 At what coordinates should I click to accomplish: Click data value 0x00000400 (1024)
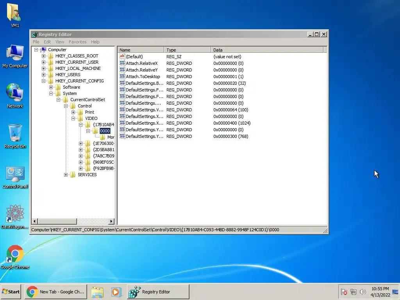(x=232, y=123)
